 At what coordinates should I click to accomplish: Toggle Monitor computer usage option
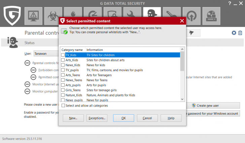(27, 91)
